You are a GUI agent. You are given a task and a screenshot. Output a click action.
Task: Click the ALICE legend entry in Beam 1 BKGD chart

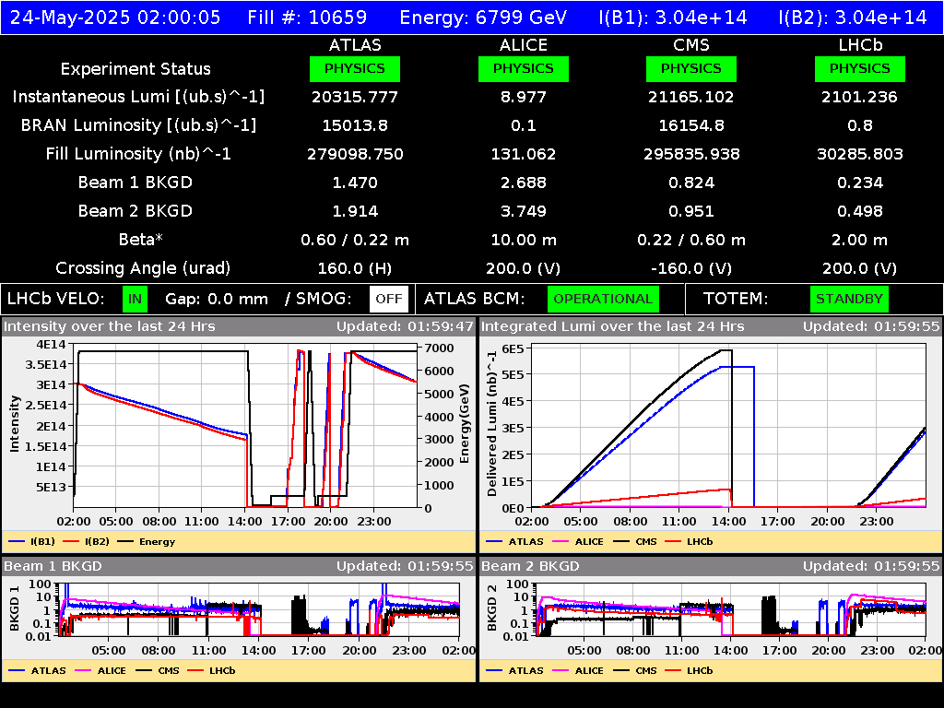pyautogui.click(x=100, y=670)
